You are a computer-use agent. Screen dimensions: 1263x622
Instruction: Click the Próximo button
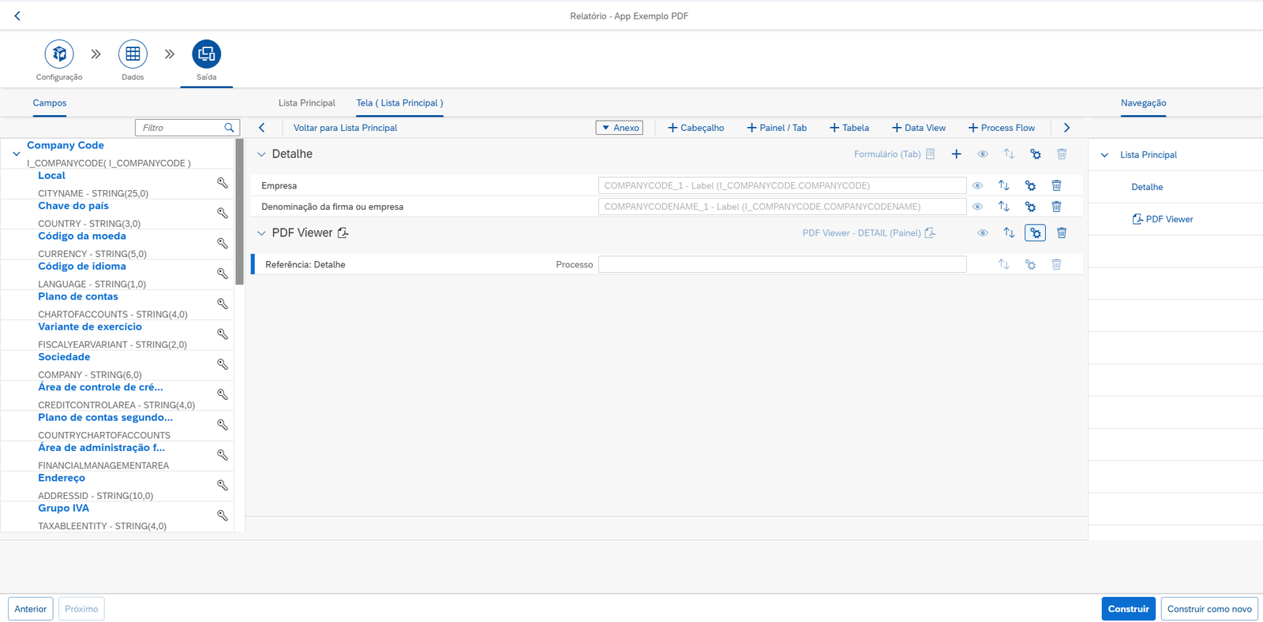(x=81, y=609)
